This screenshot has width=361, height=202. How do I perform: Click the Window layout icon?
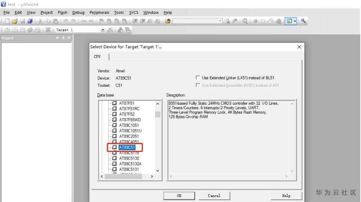[289, 21]
